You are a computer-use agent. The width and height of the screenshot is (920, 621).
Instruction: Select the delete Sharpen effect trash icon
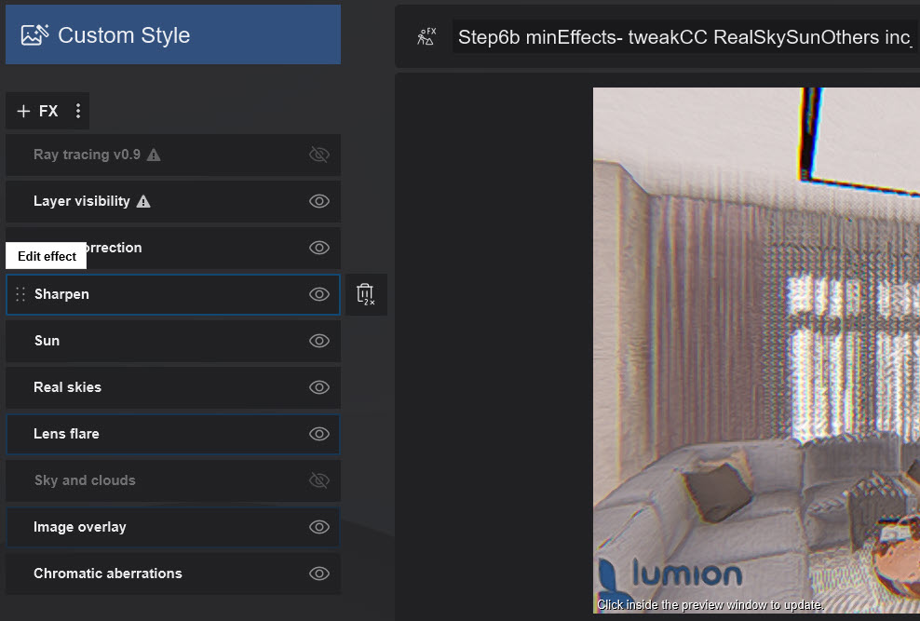click(x=366, y=294)
